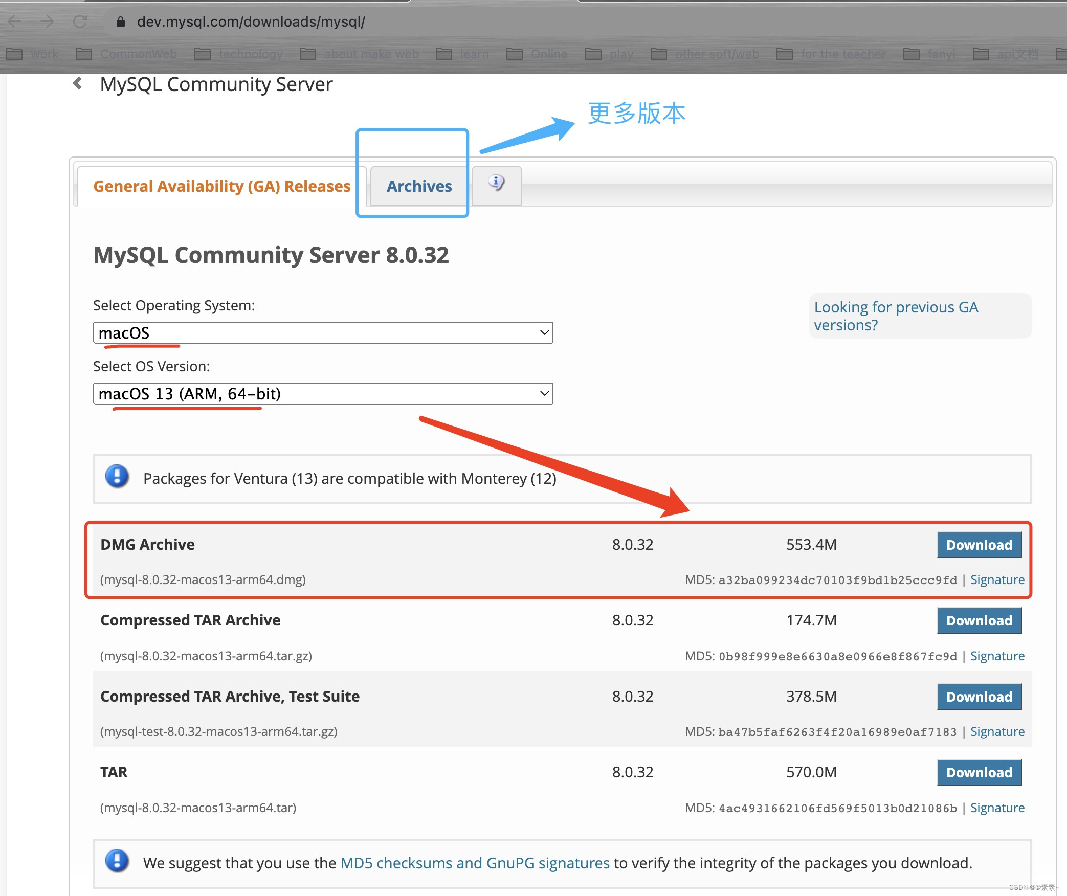Download the plain TAR package
This screenshot has height=896, width=1067.
click(979, 772)
